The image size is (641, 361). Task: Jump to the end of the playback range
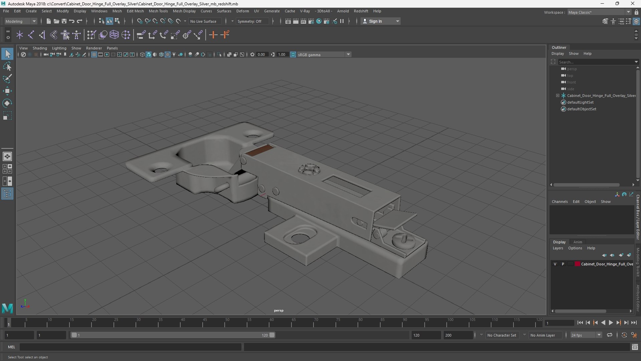pos(634,323)
